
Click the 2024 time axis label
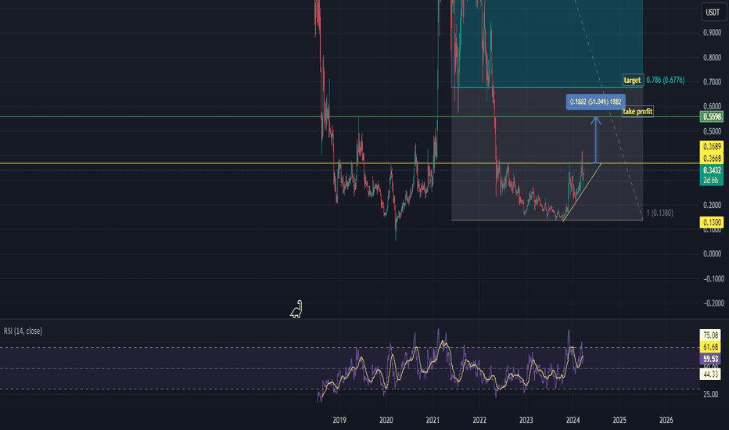573,421
